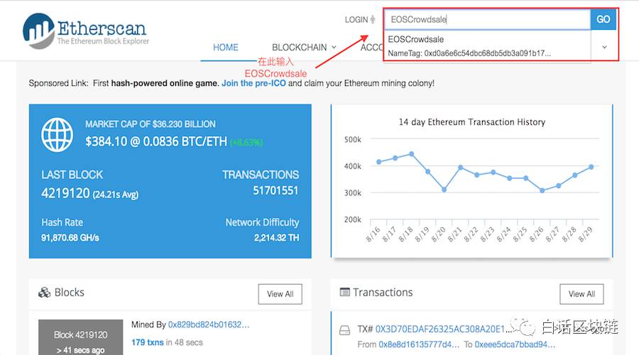Click the Network Difficulty value 2,214.32 TH
639x355 pixels.
[x=276, y=238]
